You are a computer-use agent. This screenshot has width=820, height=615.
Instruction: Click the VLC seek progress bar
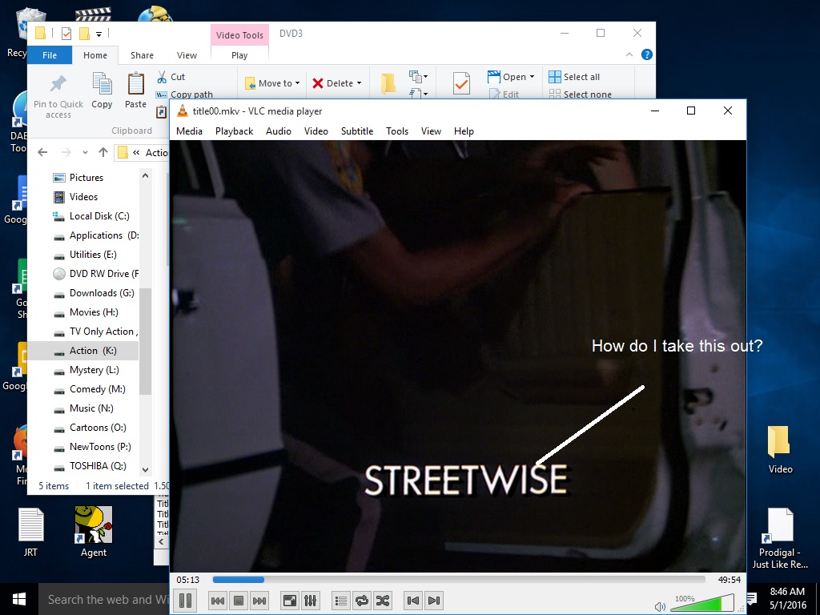click(458, 580)
